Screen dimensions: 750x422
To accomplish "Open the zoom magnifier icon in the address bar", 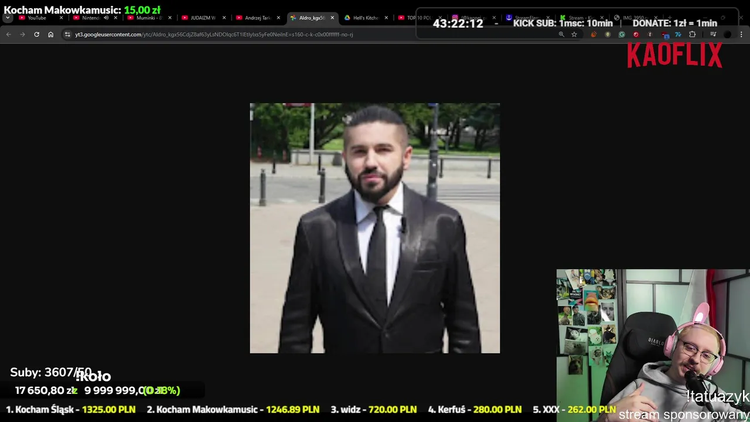I will pyautogui.click(x=561, y=35).
